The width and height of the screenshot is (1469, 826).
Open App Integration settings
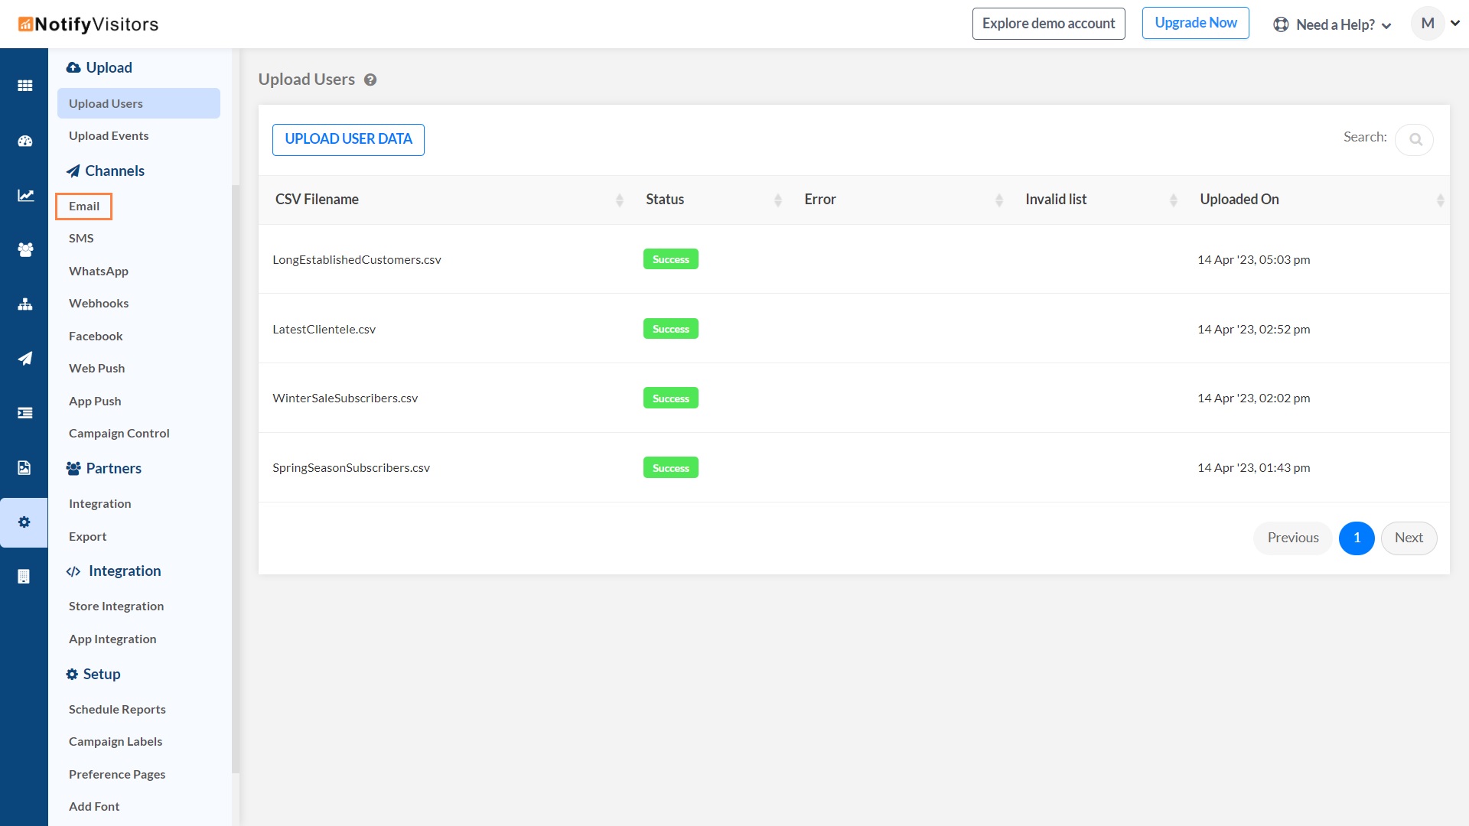click(x=112, y=639)
